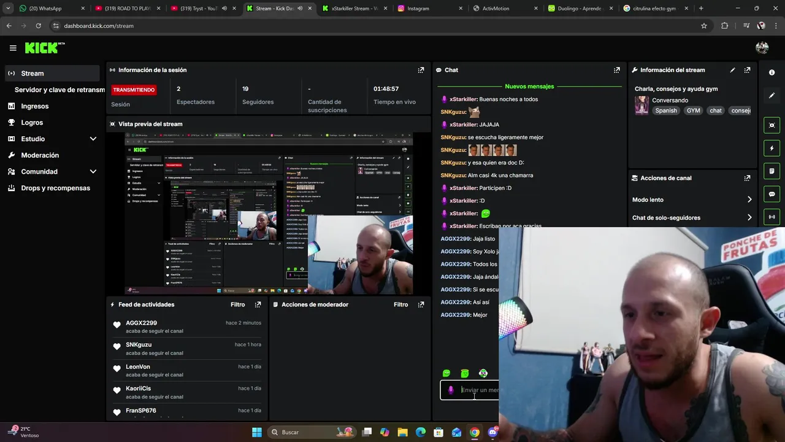Click the address bar URL
This screenshot has height=442, width=785.
(x=99, y=26)
